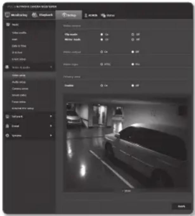The height and width of the screenshot is (216, 195).
Task: Click the Event section icon
Action: pos(7,126)
